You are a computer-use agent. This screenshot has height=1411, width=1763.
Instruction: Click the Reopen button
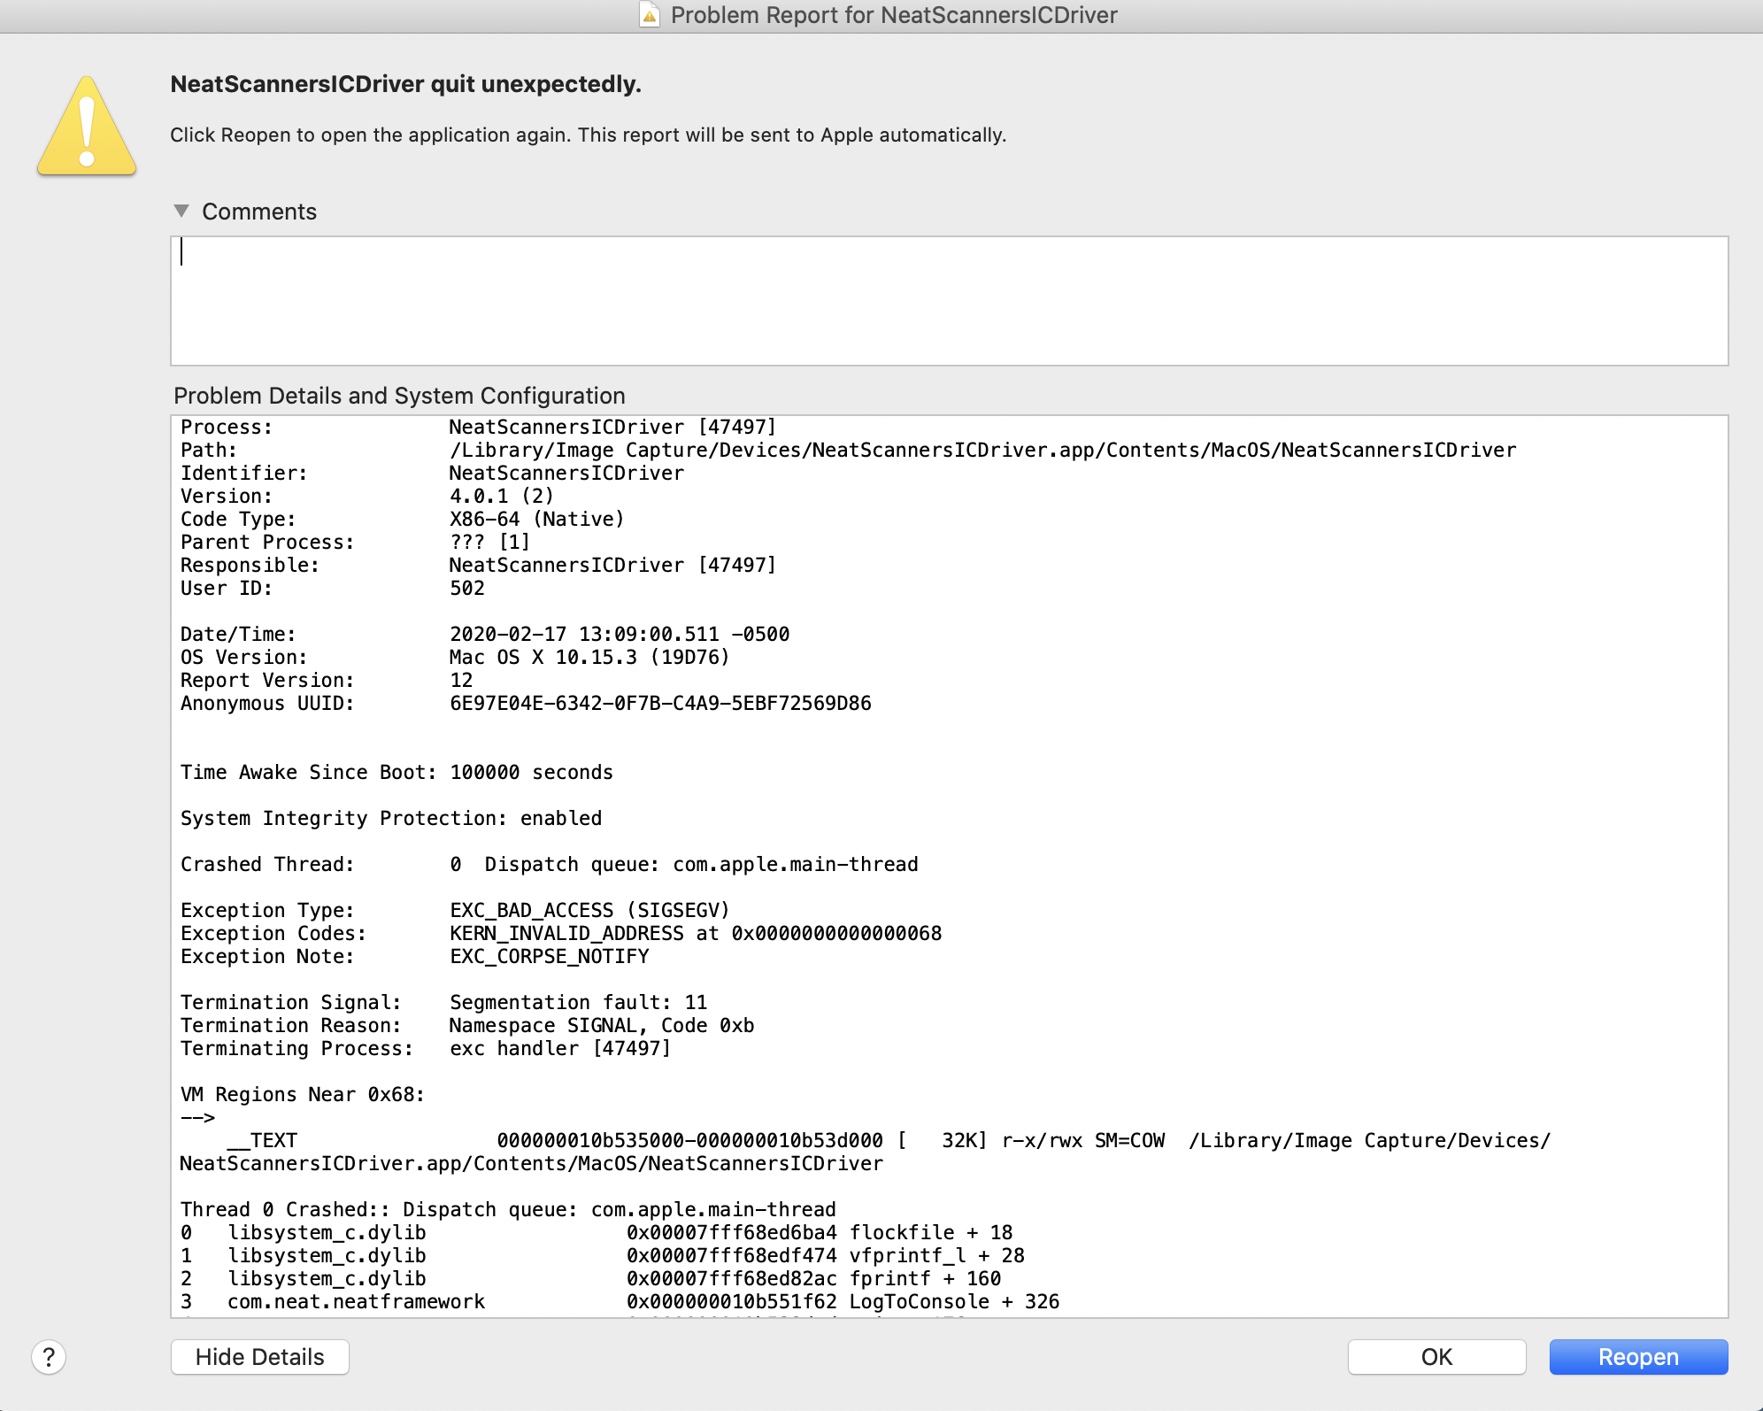1637,1357
